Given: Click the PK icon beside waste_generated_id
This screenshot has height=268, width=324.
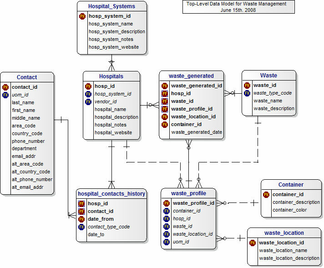Looking at the screenshot, I should [165, 86].
